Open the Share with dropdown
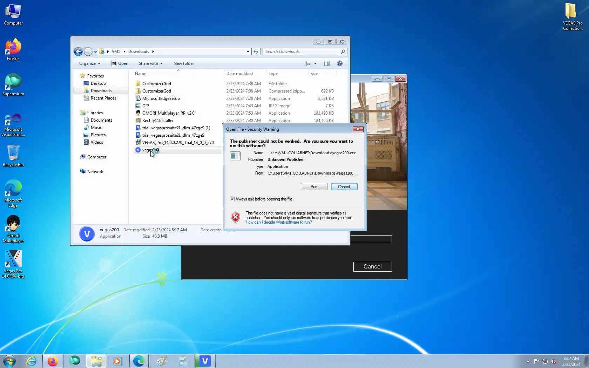589x368 pixels. click(151, 63)
